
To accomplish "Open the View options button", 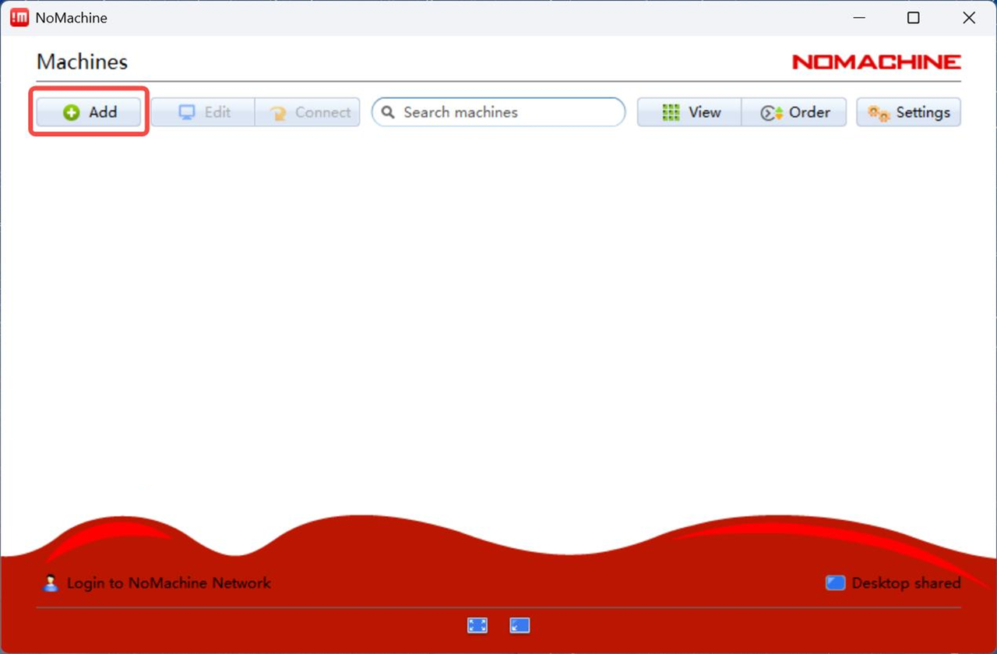I will pyautogui.click(x=689, y=112).
